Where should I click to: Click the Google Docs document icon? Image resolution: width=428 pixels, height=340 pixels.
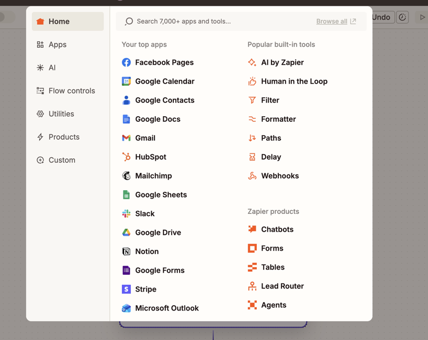(x=126, y=119)
